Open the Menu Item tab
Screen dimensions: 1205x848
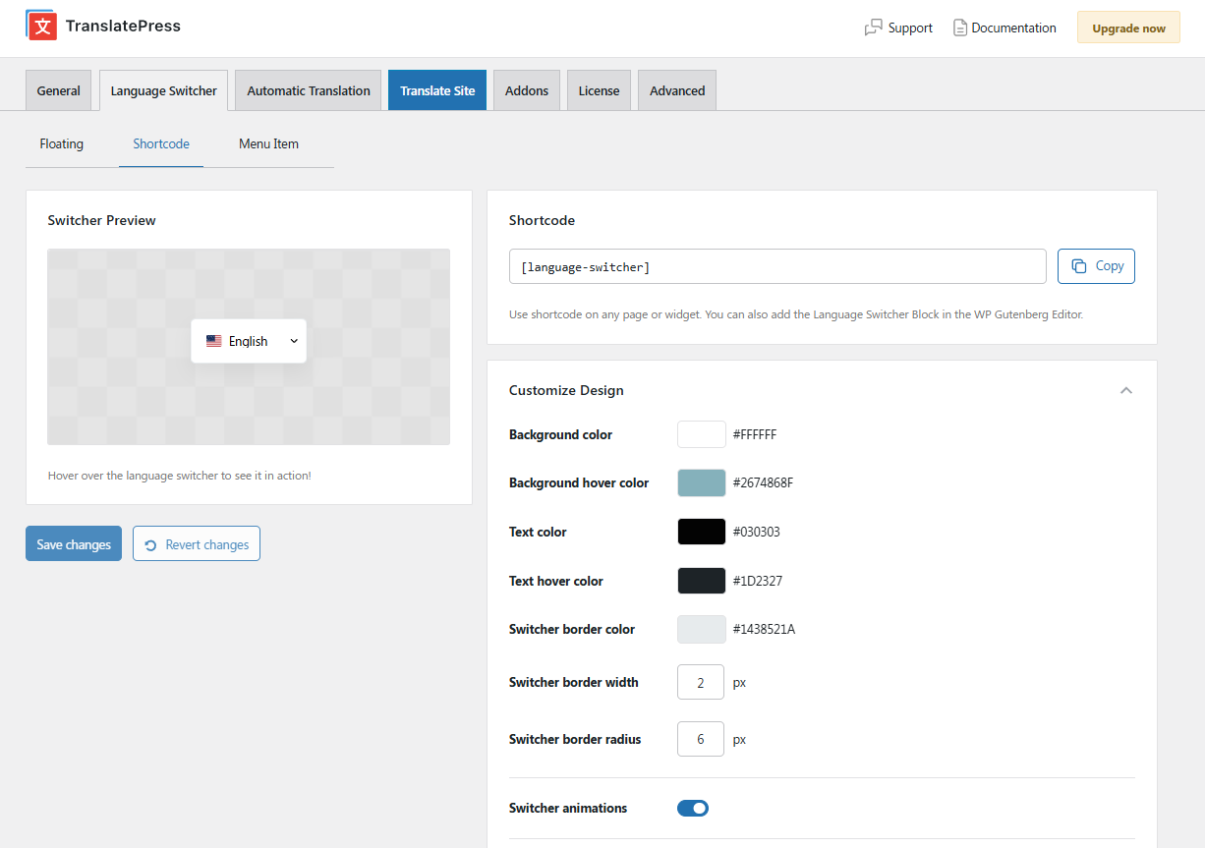pos(268,143)
